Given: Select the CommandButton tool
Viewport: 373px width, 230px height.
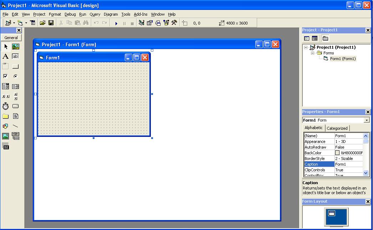Looking at the screenshot, I should (x=15, y=66).
